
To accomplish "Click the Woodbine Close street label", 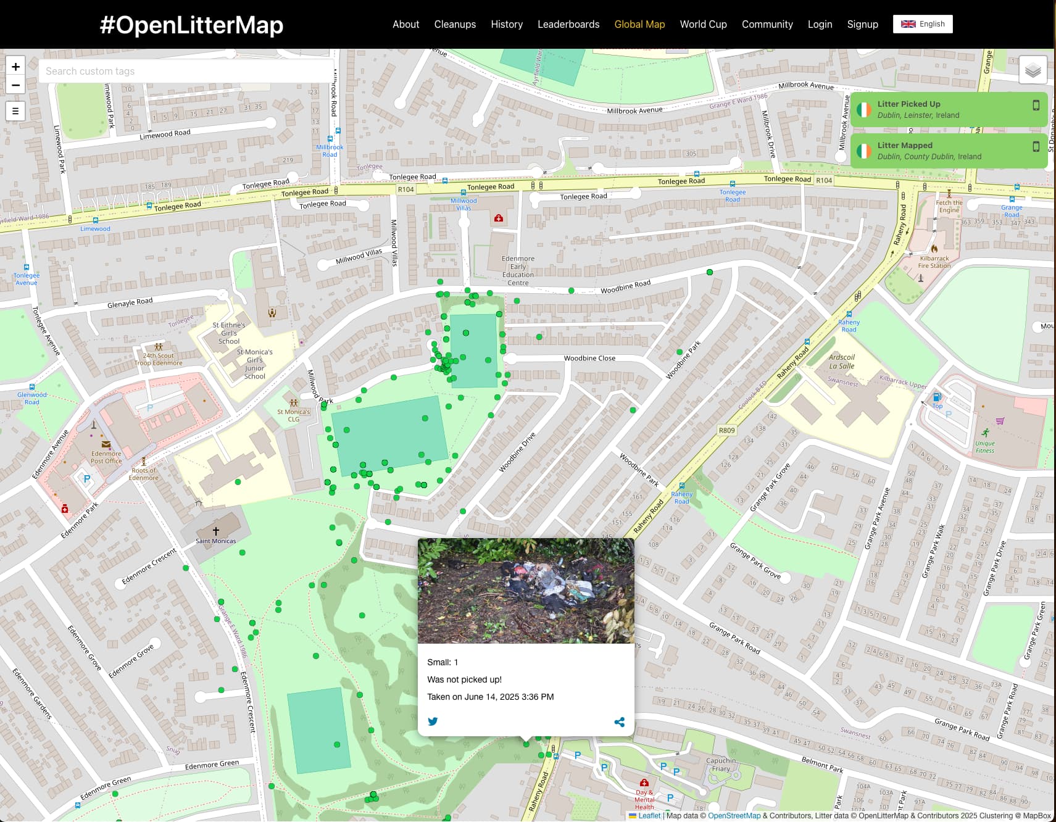I will point(589,358).
